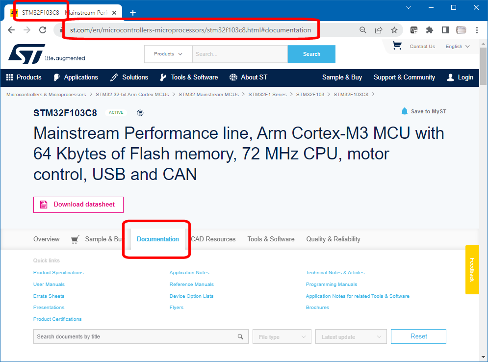Open the shopping cart
Viewport: 488px width, 362px height.
(x=397, y=46)
